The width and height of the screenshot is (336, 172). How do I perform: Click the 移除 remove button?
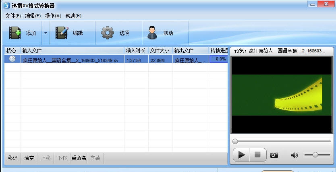click(x=12, y=158)
